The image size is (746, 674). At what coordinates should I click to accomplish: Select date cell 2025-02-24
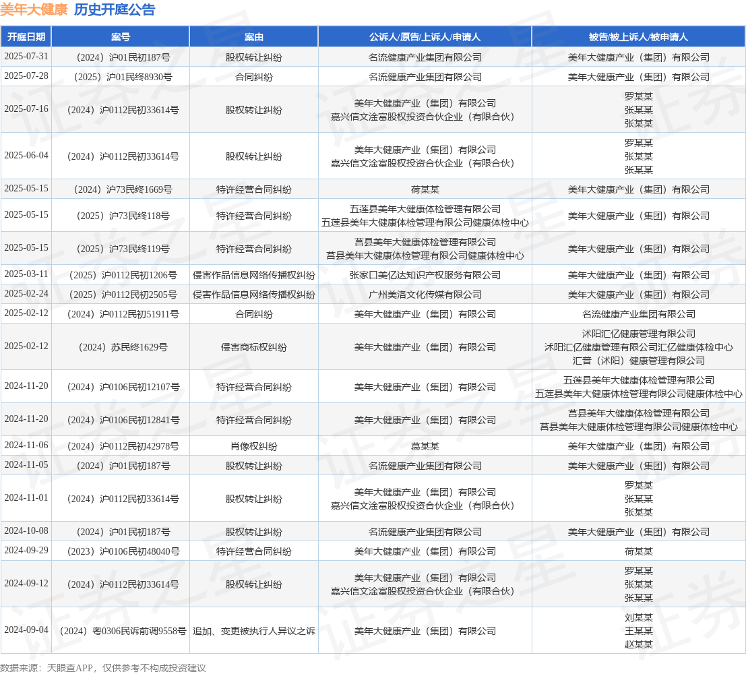[x=26, y=293]
